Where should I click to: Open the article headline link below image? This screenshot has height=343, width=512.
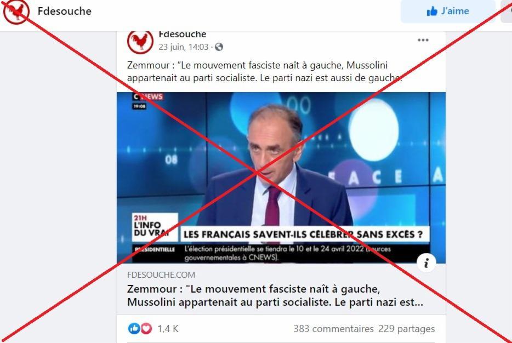click(x=275, y=296)
